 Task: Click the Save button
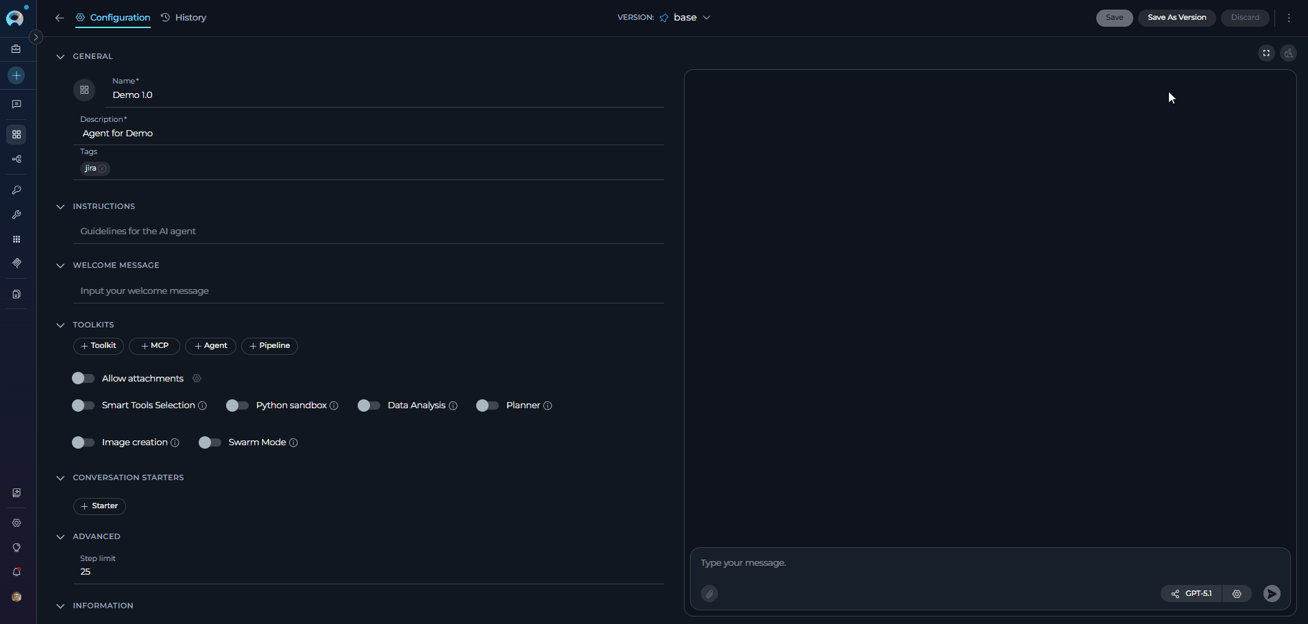click(1114, 18)
